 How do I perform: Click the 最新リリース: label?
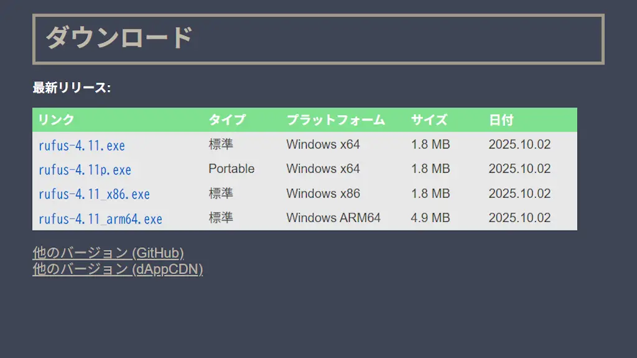click(x=72, y=88)
